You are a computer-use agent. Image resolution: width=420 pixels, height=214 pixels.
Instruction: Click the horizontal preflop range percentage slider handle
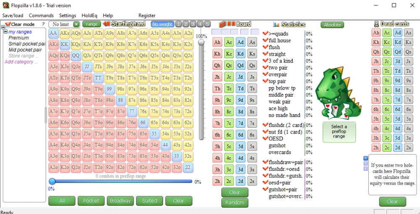point(52,181)
